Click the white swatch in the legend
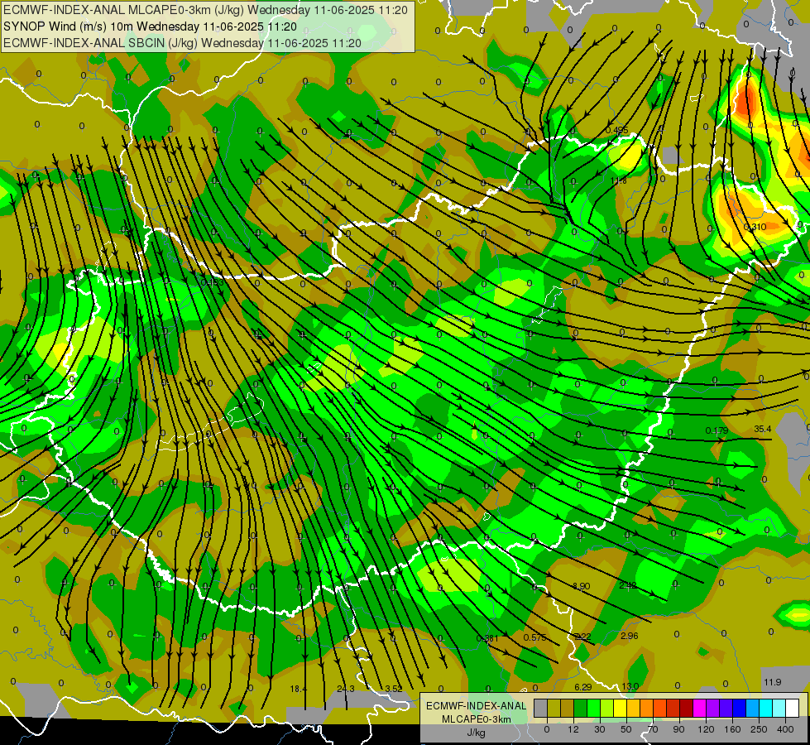 (793, 708)
